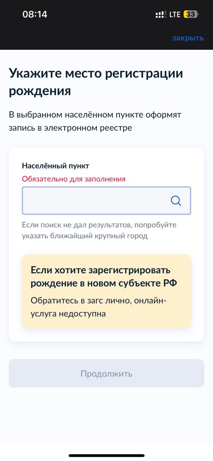Tap the cellular signal bars icon
This screenshot has width=213, height=461.
pos(161,15)
